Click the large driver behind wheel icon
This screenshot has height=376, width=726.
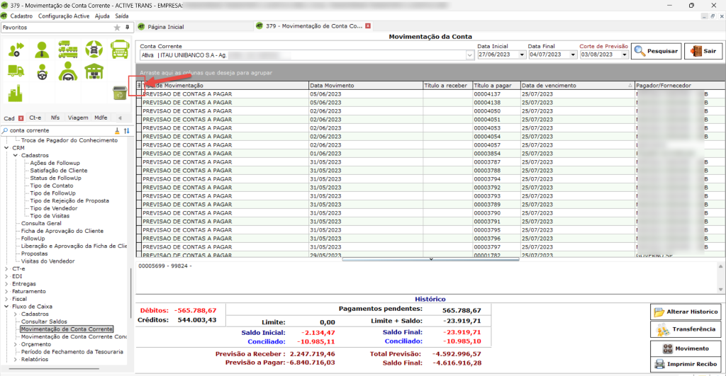pos(68,72)
